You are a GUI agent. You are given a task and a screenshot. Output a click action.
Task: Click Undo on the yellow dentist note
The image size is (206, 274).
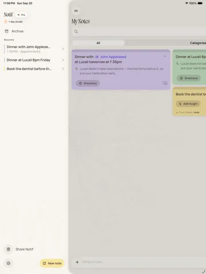pyautogui.click(x=196, y=112)
